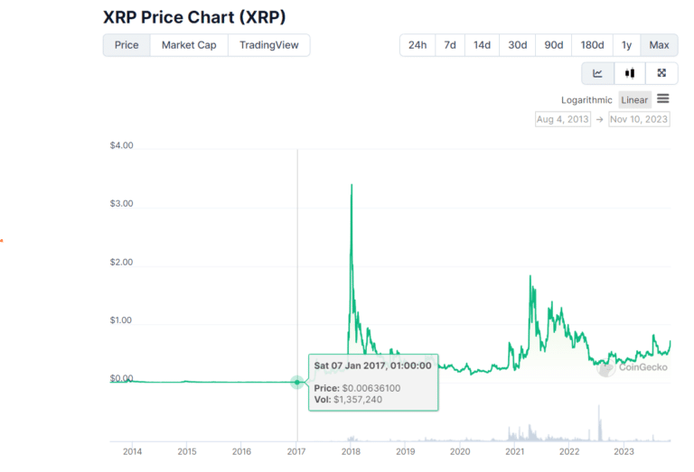Screen dimensions: 694x472
Task: Toggle Logarithmic scale
Action: [x=586, y=100]
